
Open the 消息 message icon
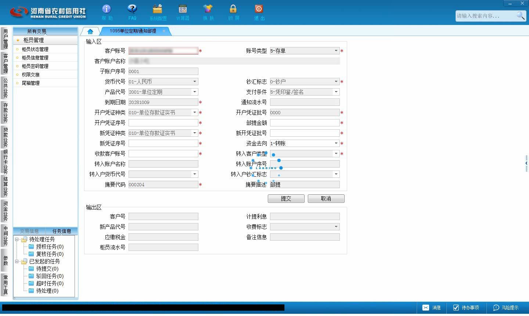[431, 308]
